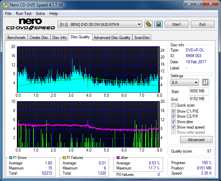The width and height of the screenshot is (221, 181).
Task: Click the yellow PI Failures legend swatch
Action: 64,158
